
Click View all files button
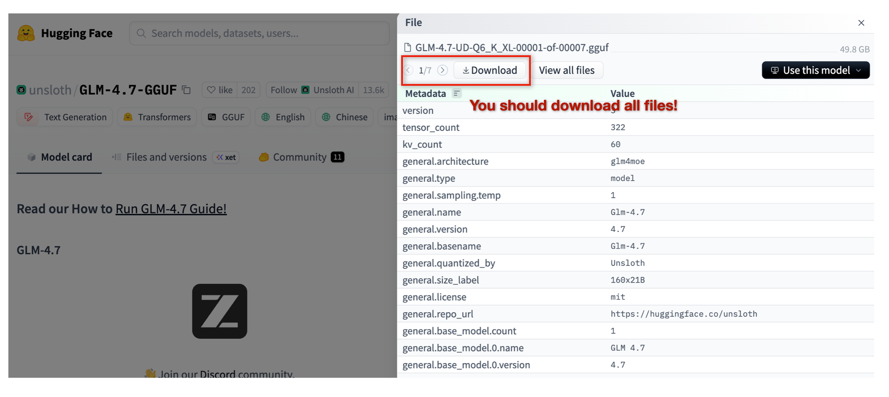(x=566, y=70)
